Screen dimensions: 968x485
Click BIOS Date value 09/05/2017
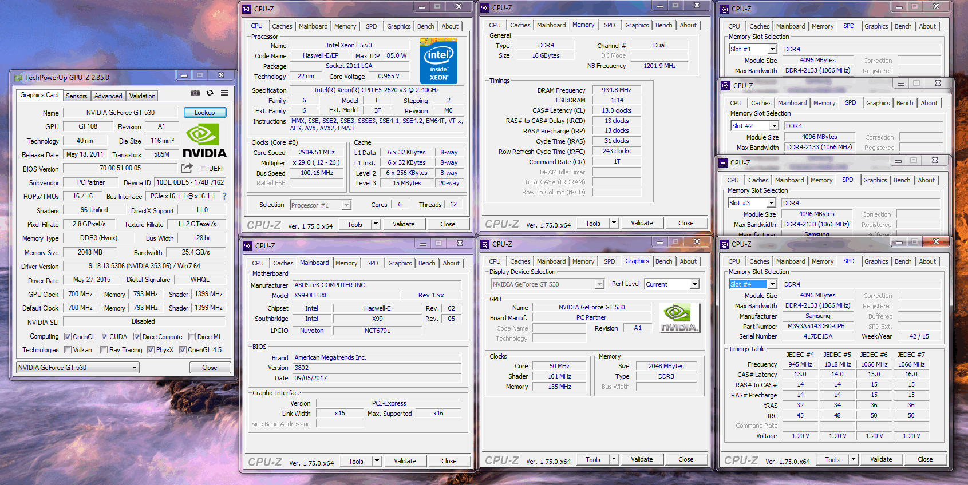pyautogui.click(x=377, y=378)
